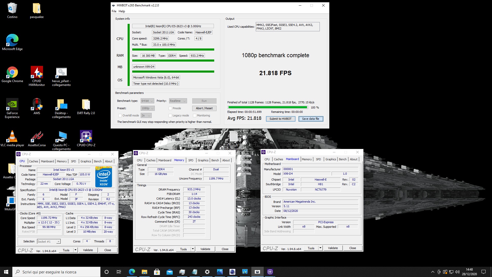The width and height of the screenshot is (492, 277).
Task: Click Close in CPU-Z Memory window
Action: (x=225, y=249)
